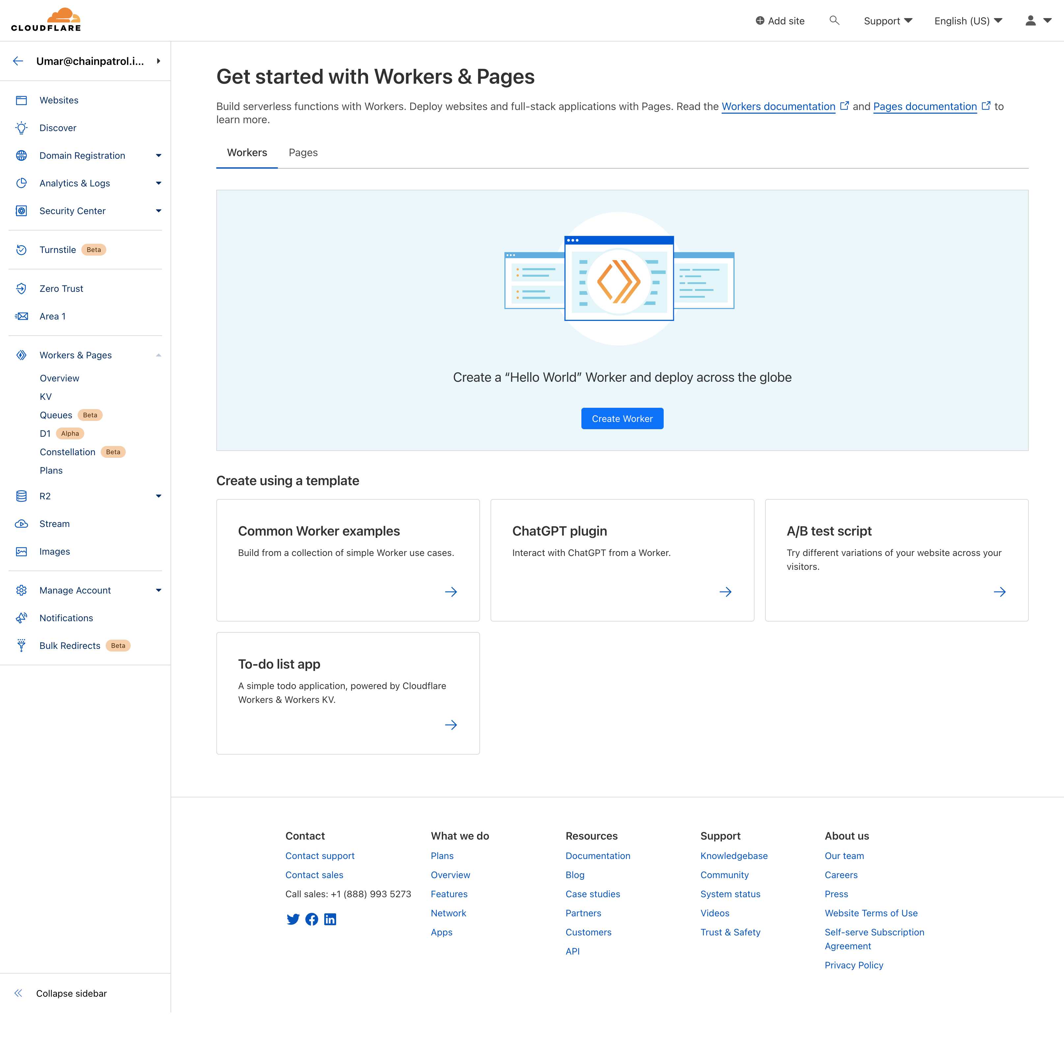The height and width of the screenshot is (1054, 1064).
Task: Open Cloudflare's Twitter profile in the footer
Action: 293,919
